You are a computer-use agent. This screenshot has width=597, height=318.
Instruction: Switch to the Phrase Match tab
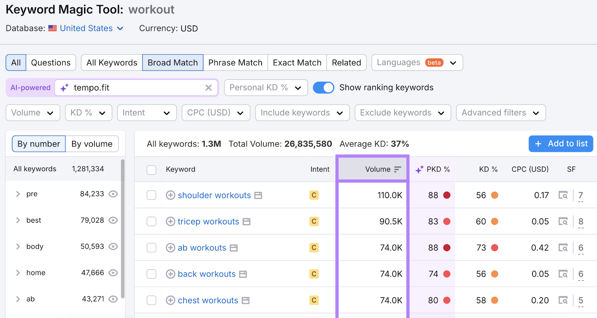[235, 63]
